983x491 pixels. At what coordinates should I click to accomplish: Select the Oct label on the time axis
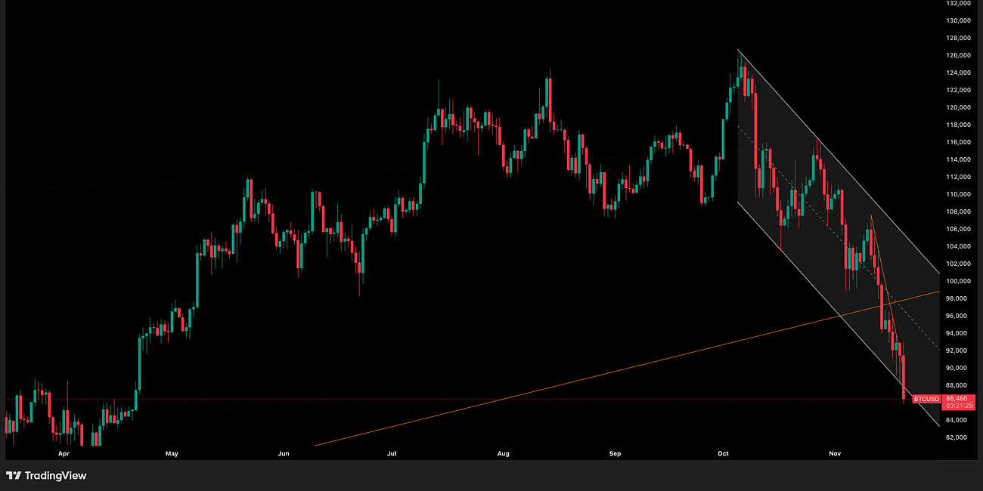tap(722, 454)
